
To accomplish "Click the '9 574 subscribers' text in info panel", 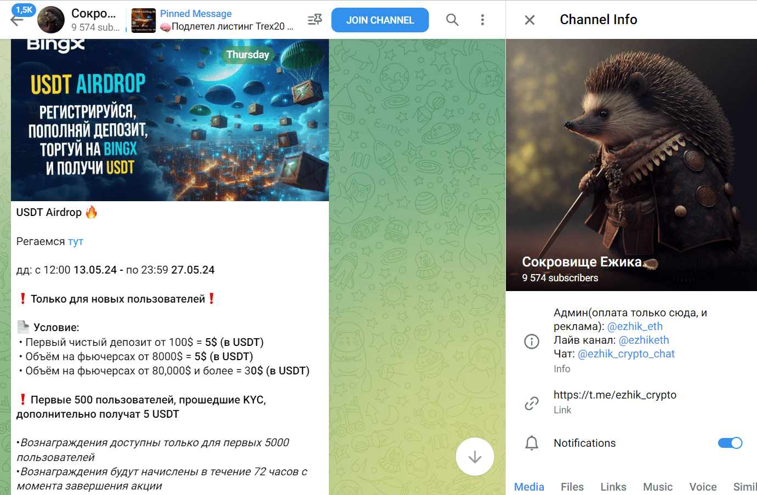I will (x=560, y=278).
